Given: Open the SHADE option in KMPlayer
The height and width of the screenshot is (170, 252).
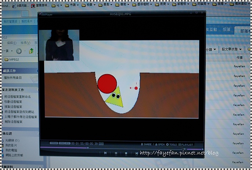Looking at the screenshot, I should pos(146,144).
